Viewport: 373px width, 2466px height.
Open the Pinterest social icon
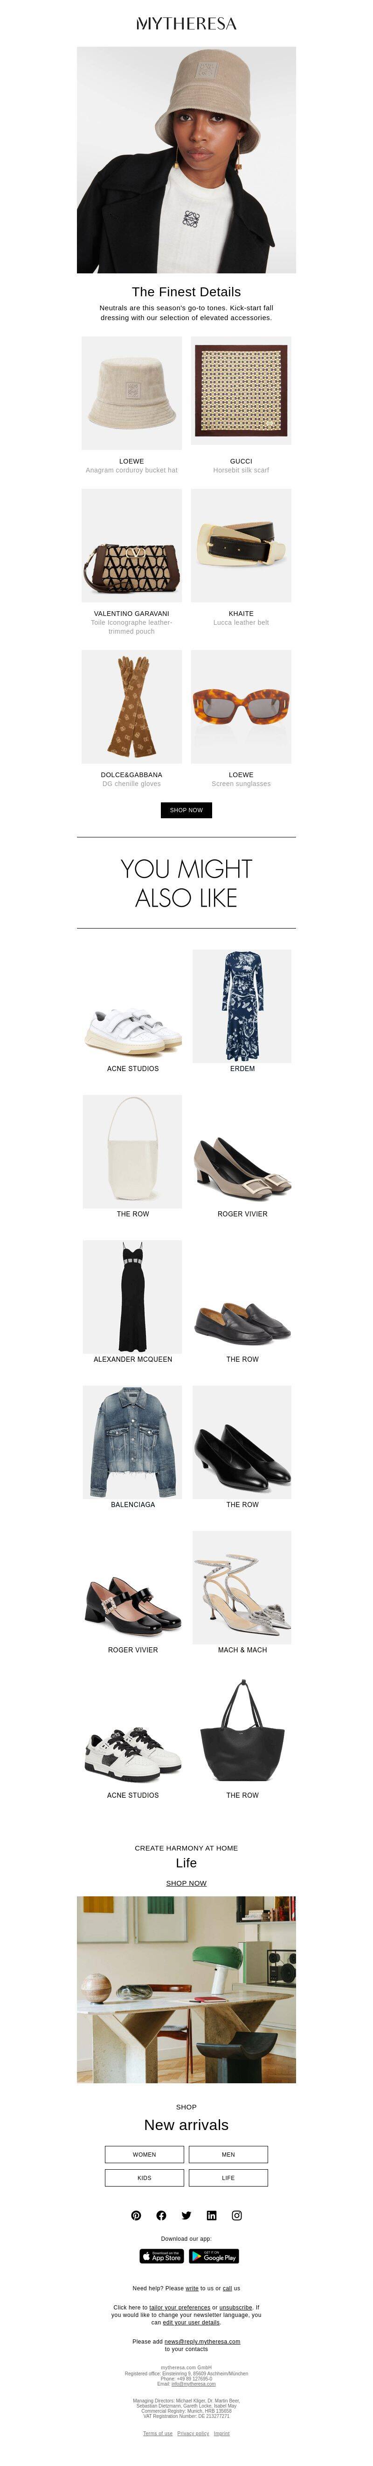pyautogui.click(x=137, y=2215)
